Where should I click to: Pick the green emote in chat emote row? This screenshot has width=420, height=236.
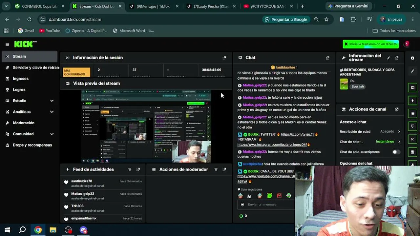coord(269,196)
